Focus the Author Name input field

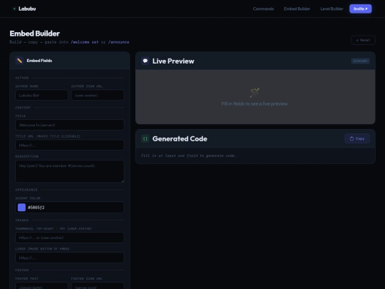41,95
